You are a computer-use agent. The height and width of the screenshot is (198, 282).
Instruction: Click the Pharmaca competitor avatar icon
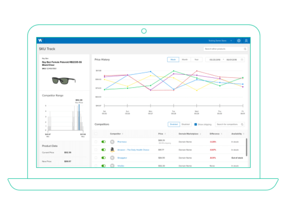[x=112, y=142]
